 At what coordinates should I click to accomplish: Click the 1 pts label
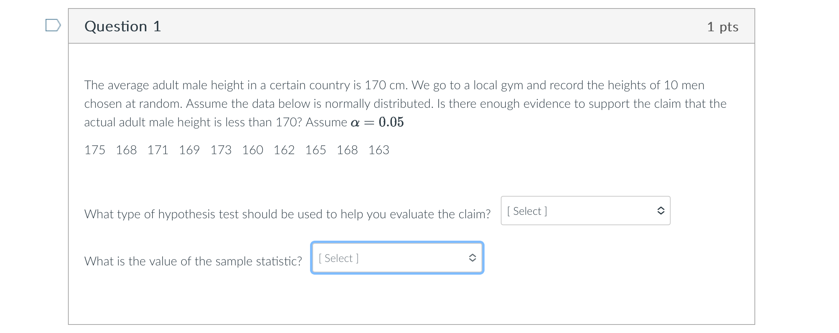723,27
